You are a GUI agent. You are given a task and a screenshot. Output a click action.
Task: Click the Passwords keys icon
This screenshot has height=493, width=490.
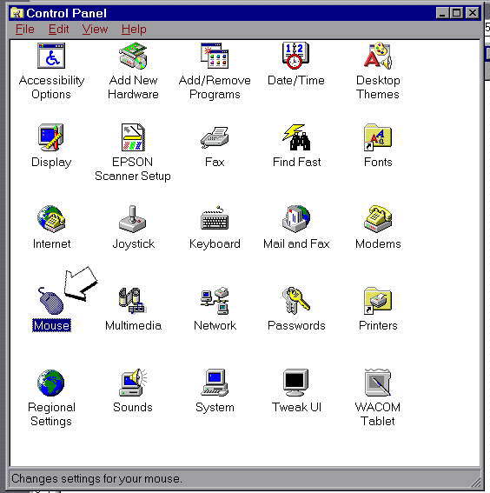(296, 301)
